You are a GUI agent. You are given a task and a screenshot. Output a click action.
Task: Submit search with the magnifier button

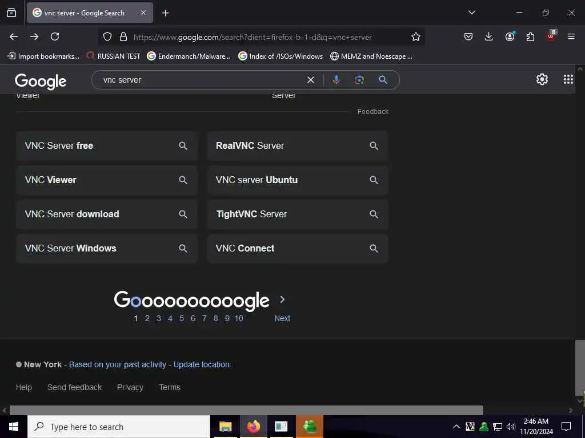[x=383, y=79]
